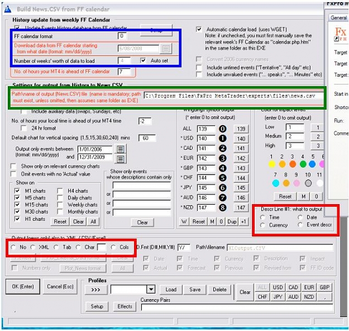Pick green color swatch number 4
The width and height of the screenshot is (349, 331).
tap(303, 164)
